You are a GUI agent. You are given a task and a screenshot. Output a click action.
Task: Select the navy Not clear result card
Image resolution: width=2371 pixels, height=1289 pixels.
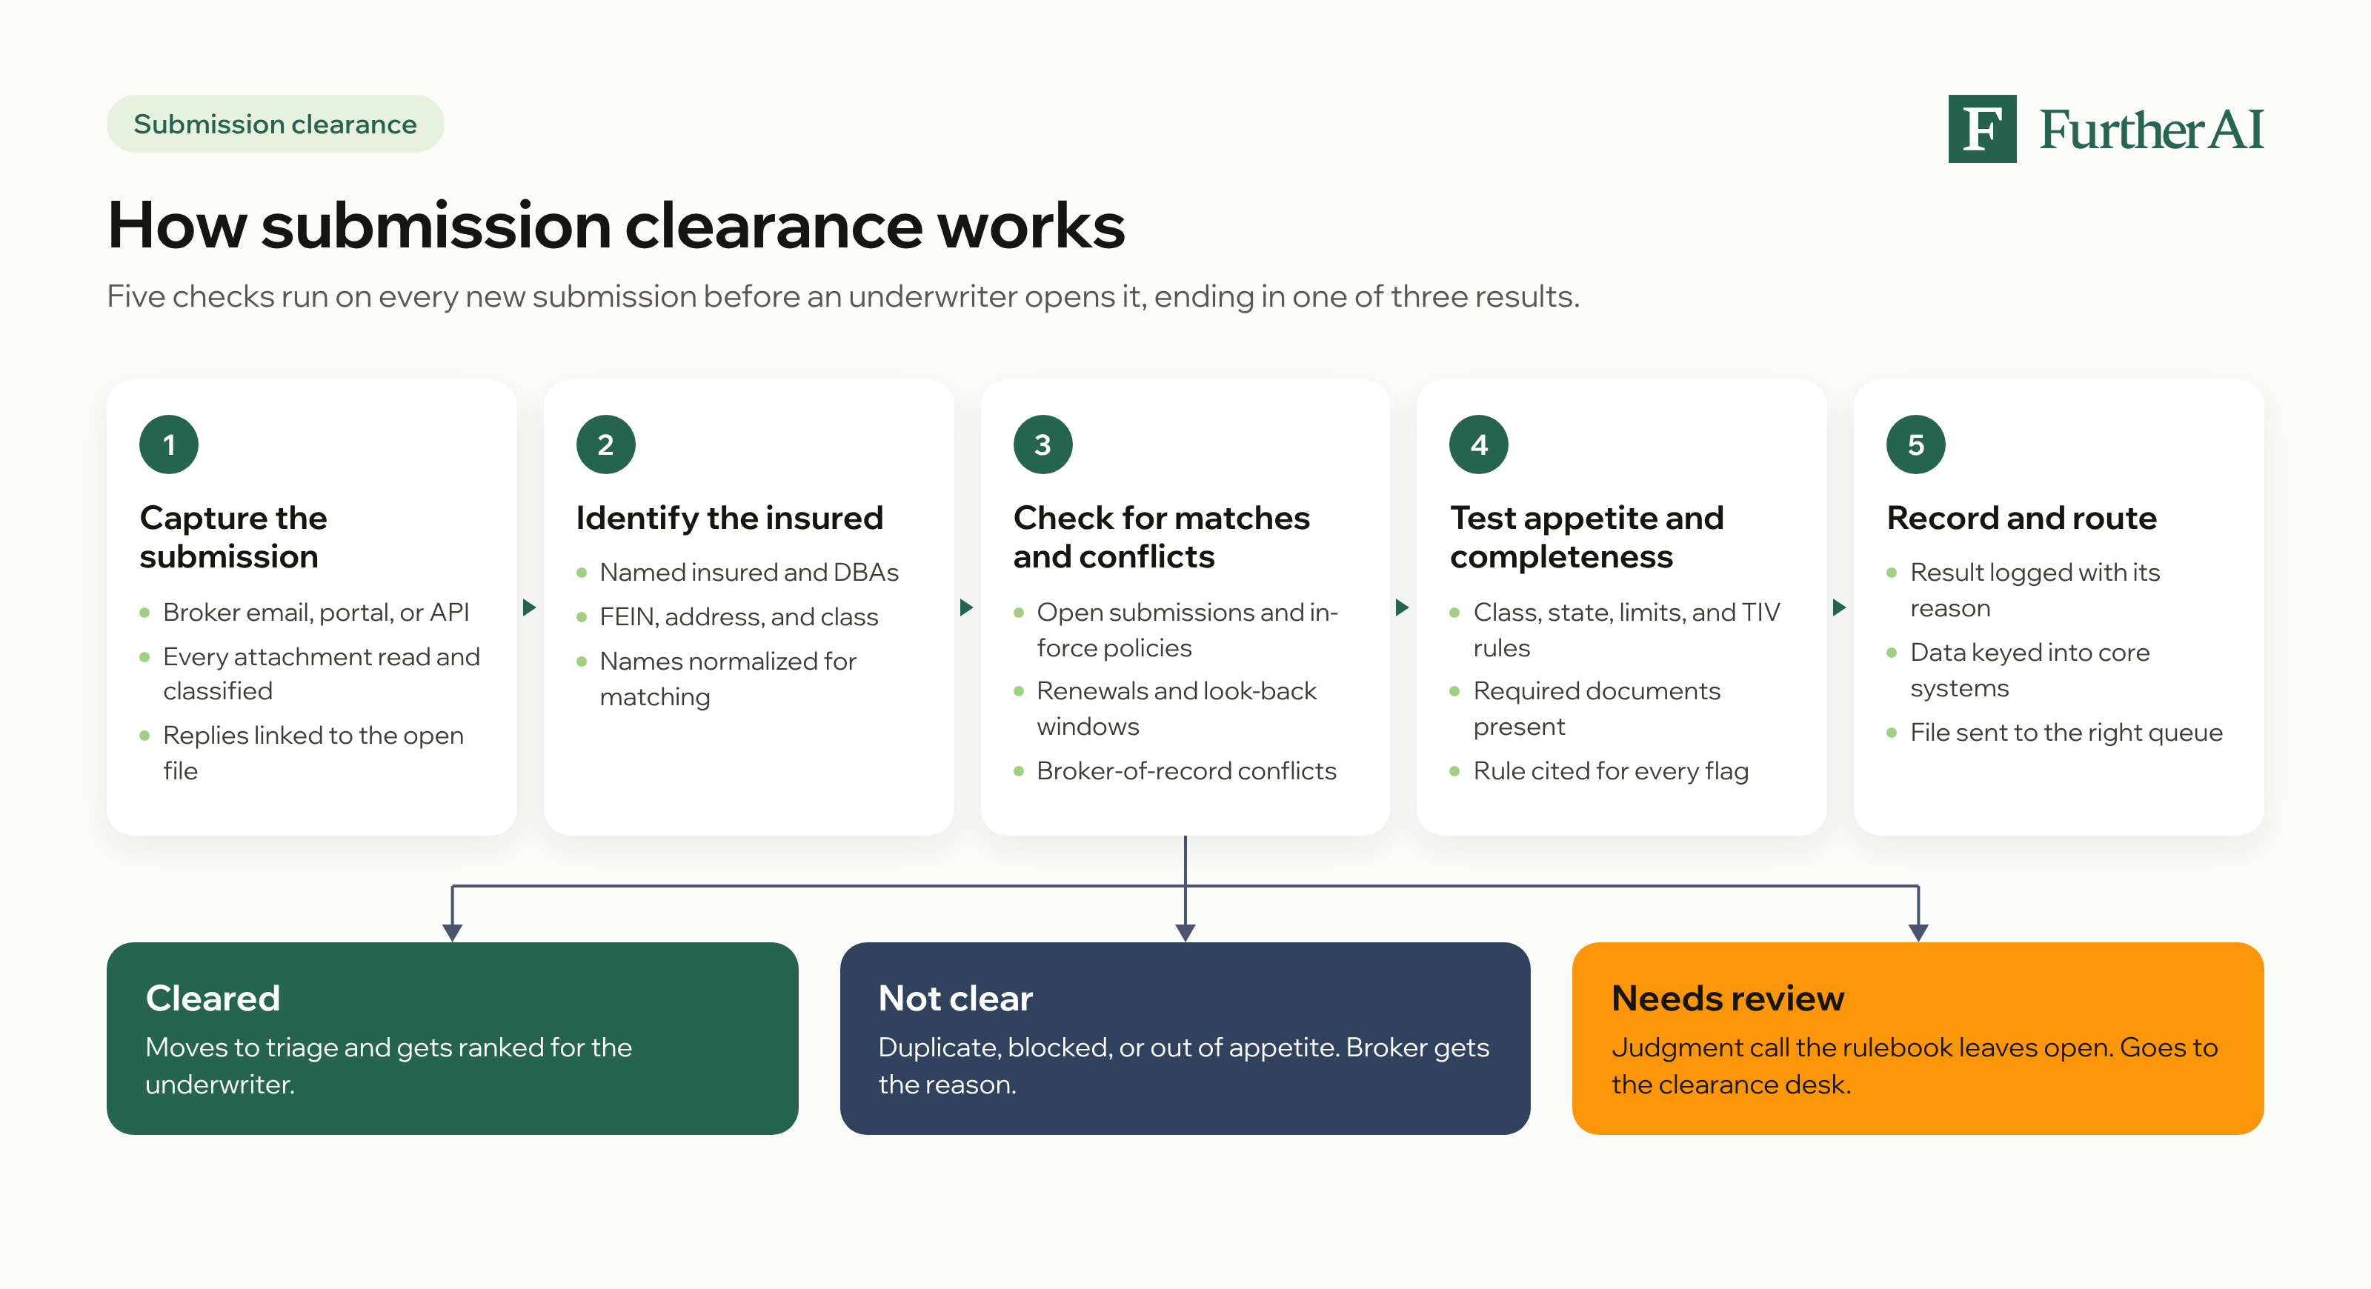tap(1185, 1038)
